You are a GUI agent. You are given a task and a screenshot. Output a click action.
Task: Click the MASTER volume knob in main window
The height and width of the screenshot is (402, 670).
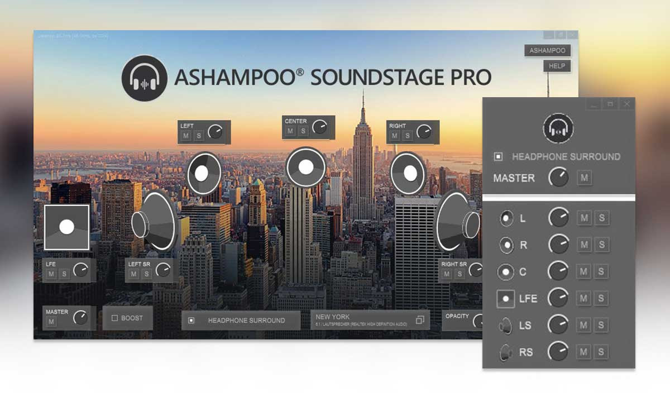pyautogui.click(x=81, y=318)
